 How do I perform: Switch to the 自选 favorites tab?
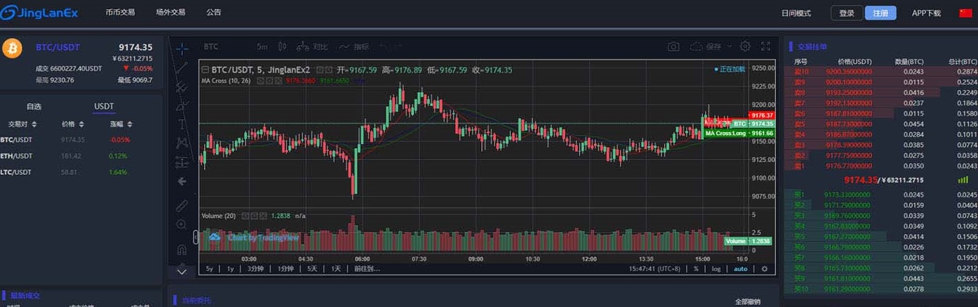(x=34, y=107)
